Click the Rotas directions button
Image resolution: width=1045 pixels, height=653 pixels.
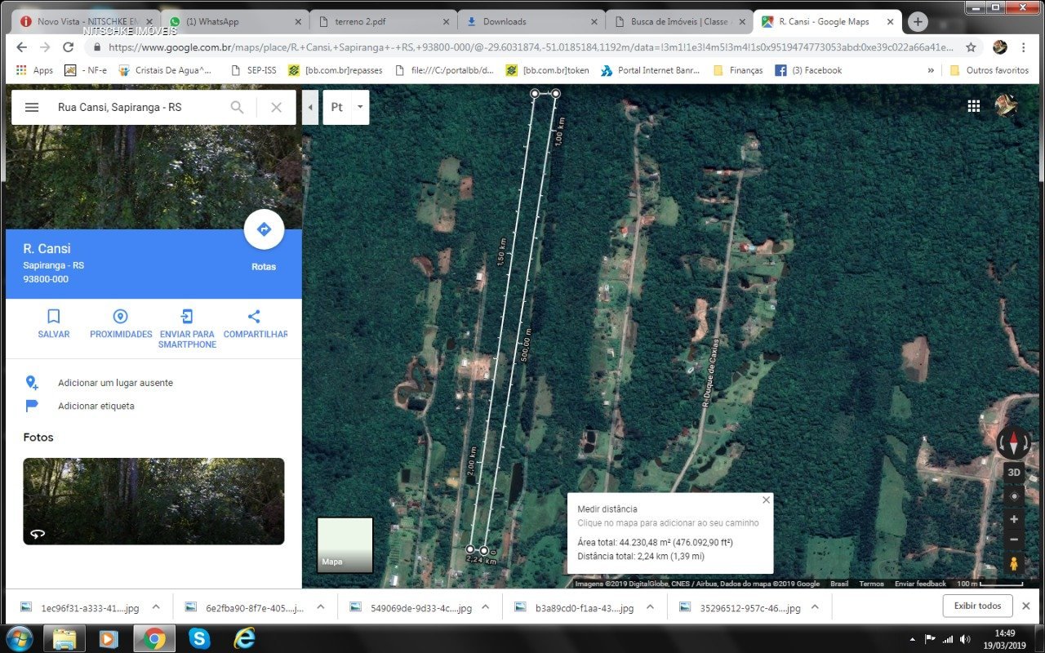(264, 230)
